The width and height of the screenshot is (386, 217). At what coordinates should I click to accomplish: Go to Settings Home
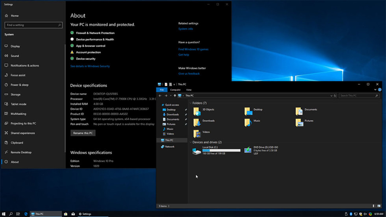[x=15, y=16]
